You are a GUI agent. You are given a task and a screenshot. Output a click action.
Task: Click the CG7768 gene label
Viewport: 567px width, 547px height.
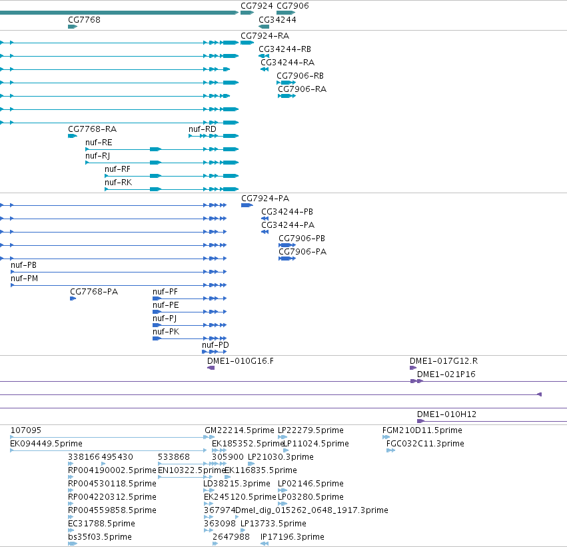click(84, 19)
